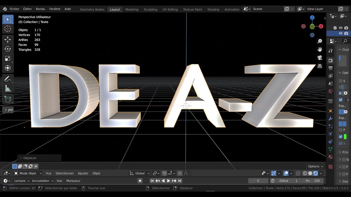Screen dimensions: 351x197
Task: Open the Ajouter menu
Action: point(83,173)
